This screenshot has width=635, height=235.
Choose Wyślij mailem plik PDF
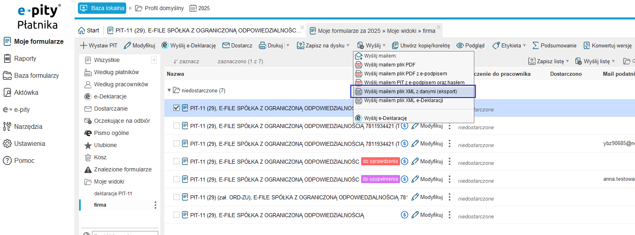390,65
